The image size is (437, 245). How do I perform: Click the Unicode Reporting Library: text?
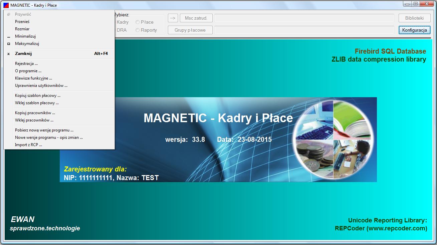coord(388,220)
